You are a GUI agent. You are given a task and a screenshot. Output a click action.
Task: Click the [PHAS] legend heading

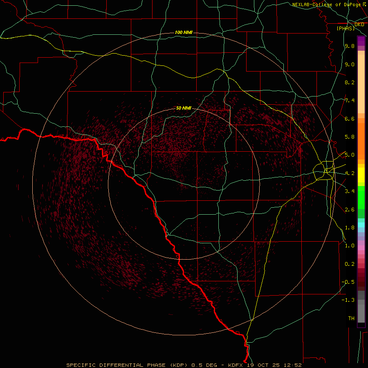pyautogui.click(x=346, y=28)
